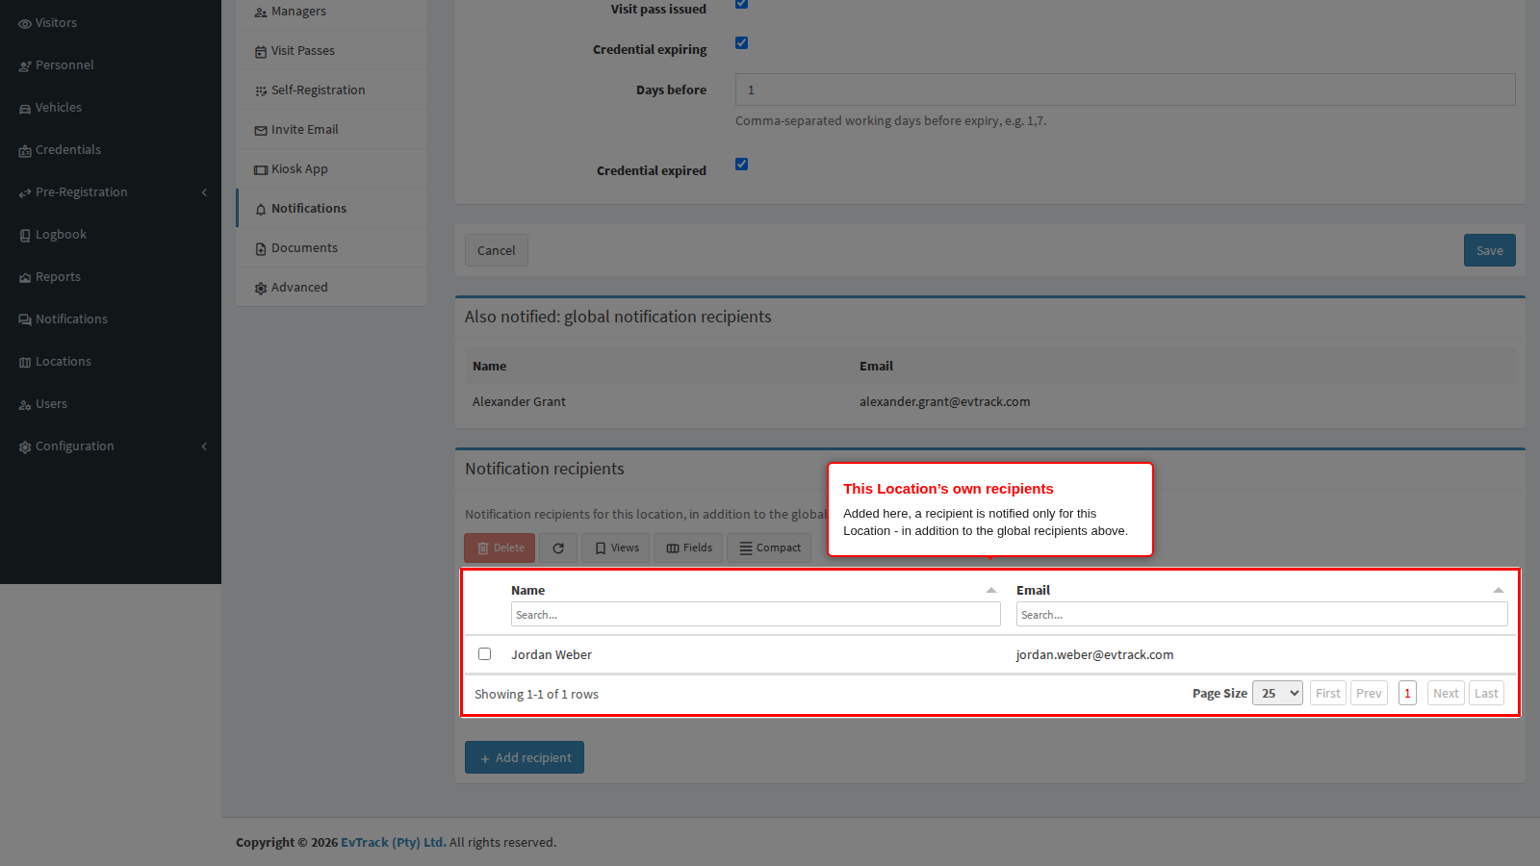Click the Invite Email envelope icon
Viewport: 1540px width, 866px height.
261,131
